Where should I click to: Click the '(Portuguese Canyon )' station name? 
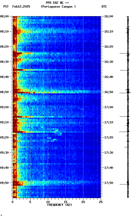click(58, 7)
